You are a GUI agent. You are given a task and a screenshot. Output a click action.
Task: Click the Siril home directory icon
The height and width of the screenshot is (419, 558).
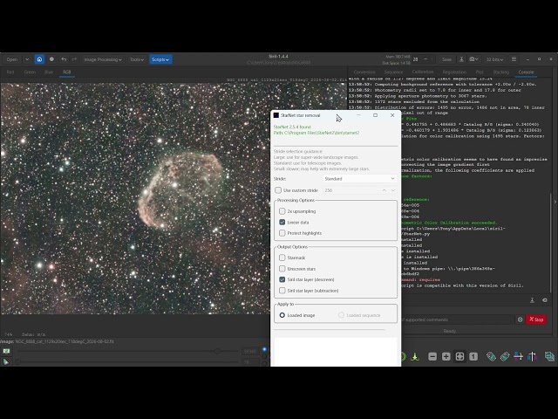[x=39, y=59]
